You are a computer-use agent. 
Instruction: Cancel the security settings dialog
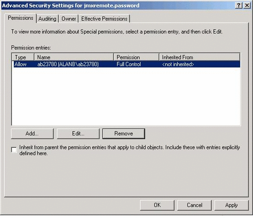[194, 205]
